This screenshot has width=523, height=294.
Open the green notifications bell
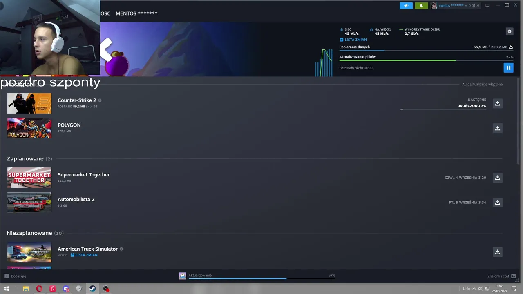coord(421,6)
